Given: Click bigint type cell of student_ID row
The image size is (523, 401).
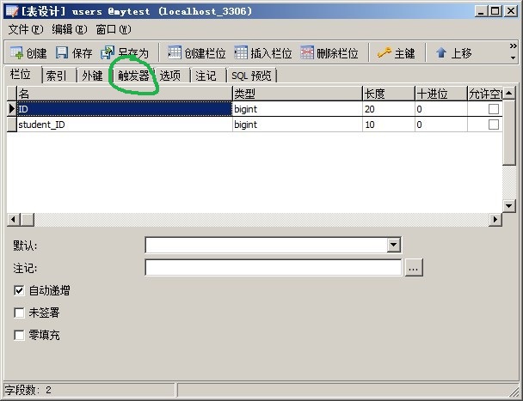Looking at the screenshot, I should pos(297,125).
